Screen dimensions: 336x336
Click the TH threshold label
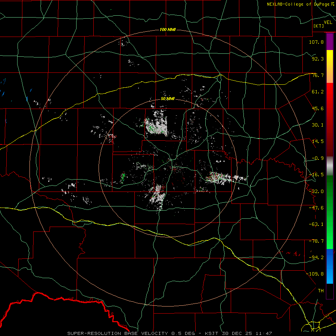click(x=321, y=291)
